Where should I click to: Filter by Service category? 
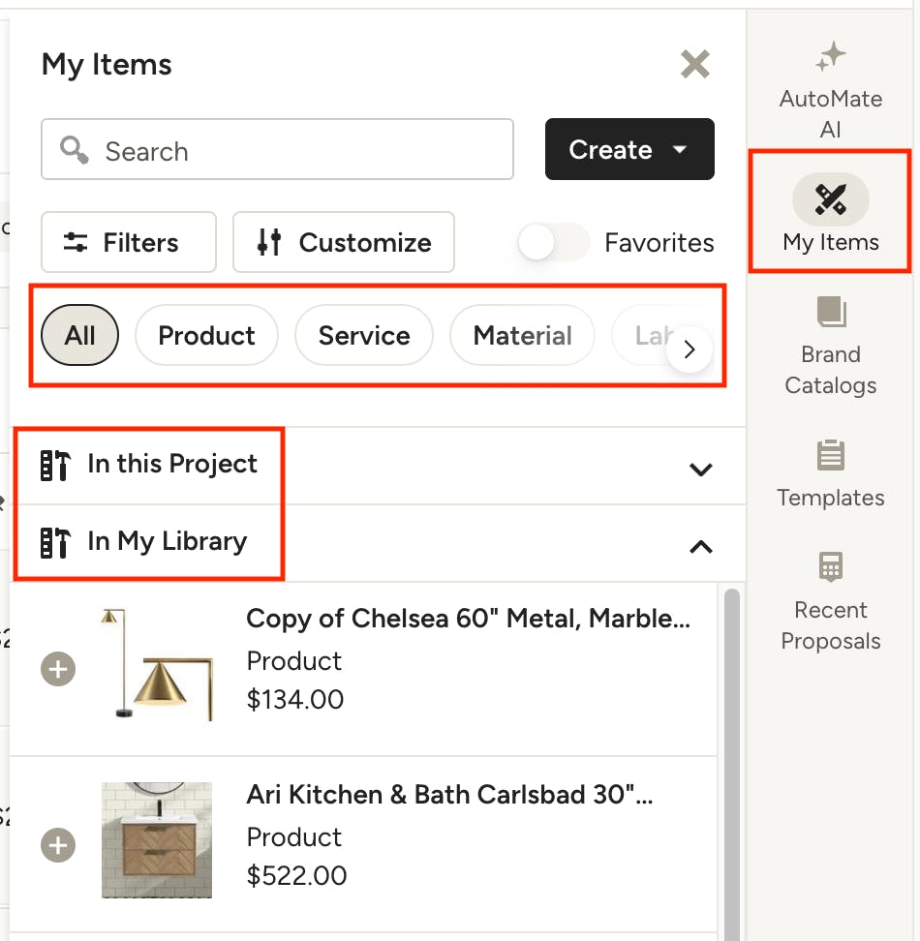coord(364,336)
